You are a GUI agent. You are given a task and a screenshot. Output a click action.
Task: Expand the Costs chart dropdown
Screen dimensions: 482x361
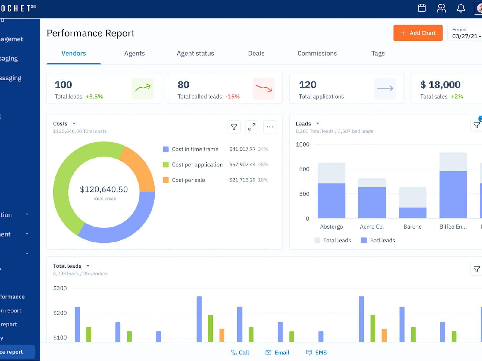(74, 124)
